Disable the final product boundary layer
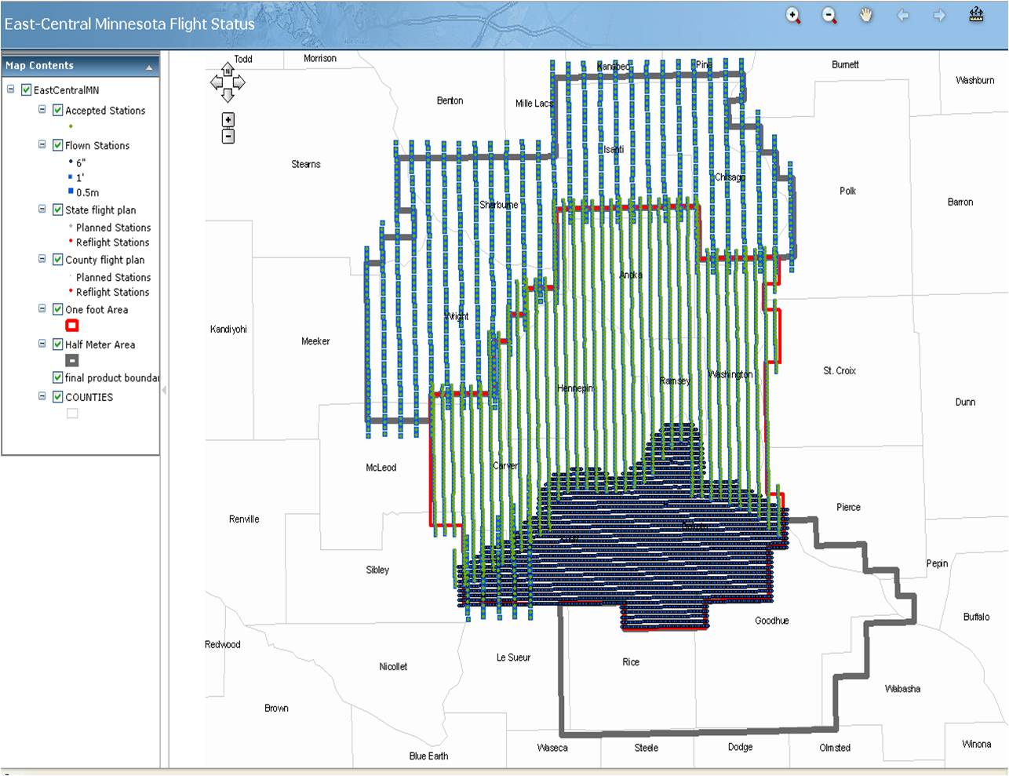This screenshot has height=776, width=1009. click(57, 377)
